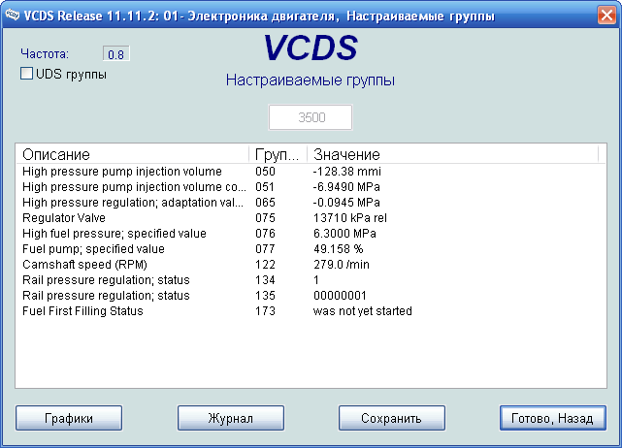Click value was not yet started
Image resolution: width=622 pixels, height=448 pixels.
click(363, 311)
